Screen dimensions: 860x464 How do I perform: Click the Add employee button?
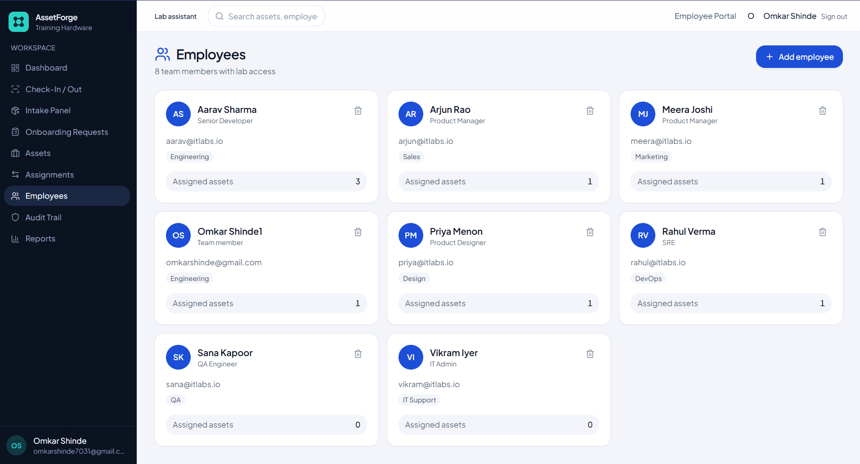pyautogui.click(x=799, y=57)
